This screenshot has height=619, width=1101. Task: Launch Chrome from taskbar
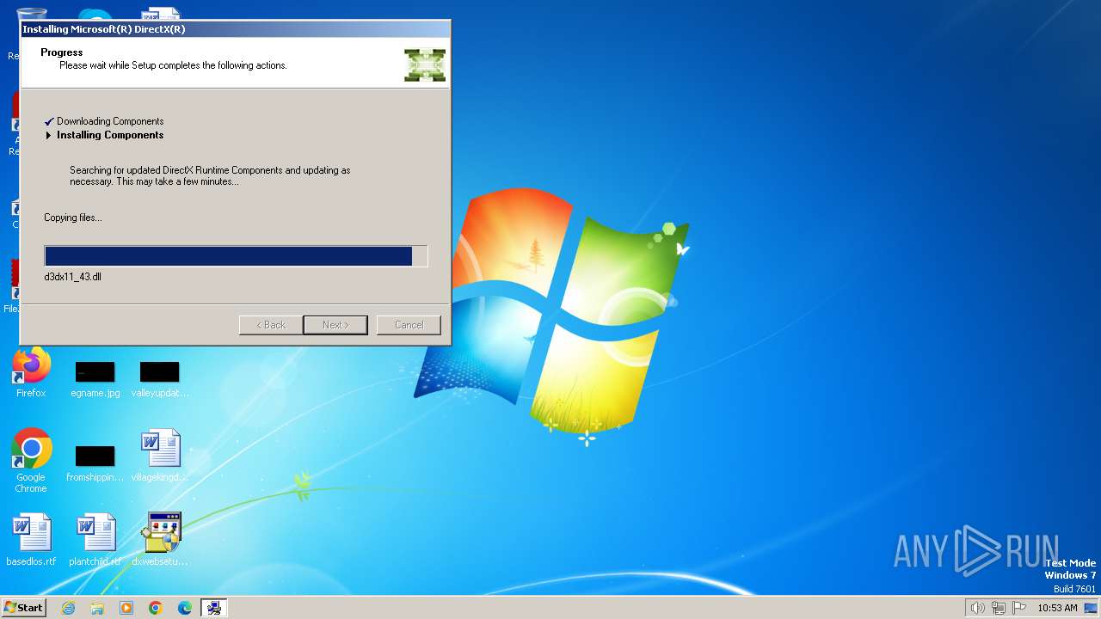coord(156,608)
